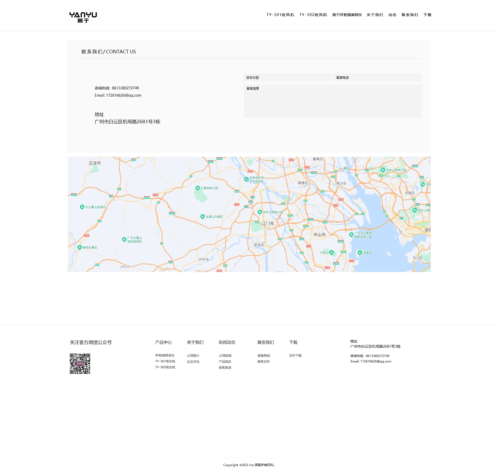Click the 大云雾山旅游区 map marker icon
This screenshot has height=471, width=498.
pyautogui.click(x=82, y=207)
